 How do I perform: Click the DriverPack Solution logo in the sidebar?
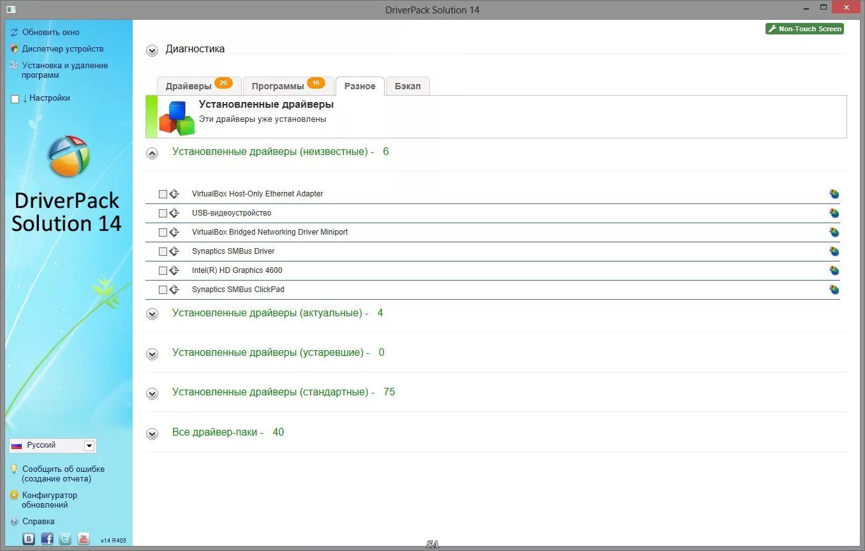tap(69, 156)
